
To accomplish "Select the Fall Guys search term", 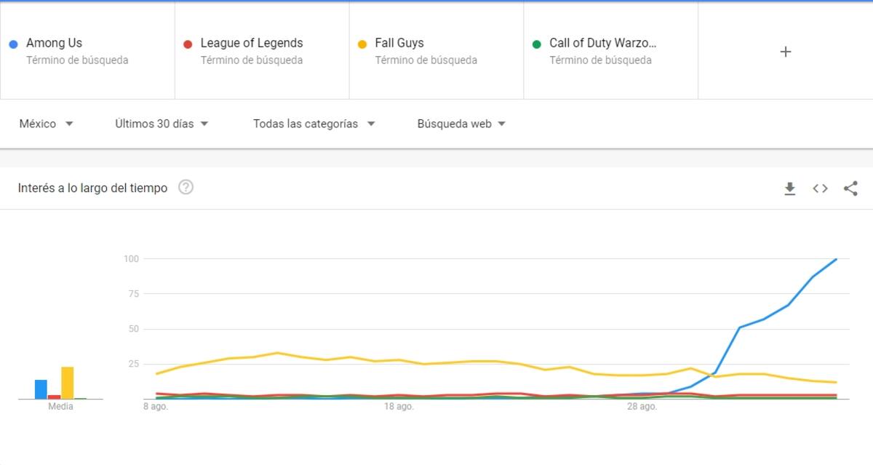I will 436,51.
